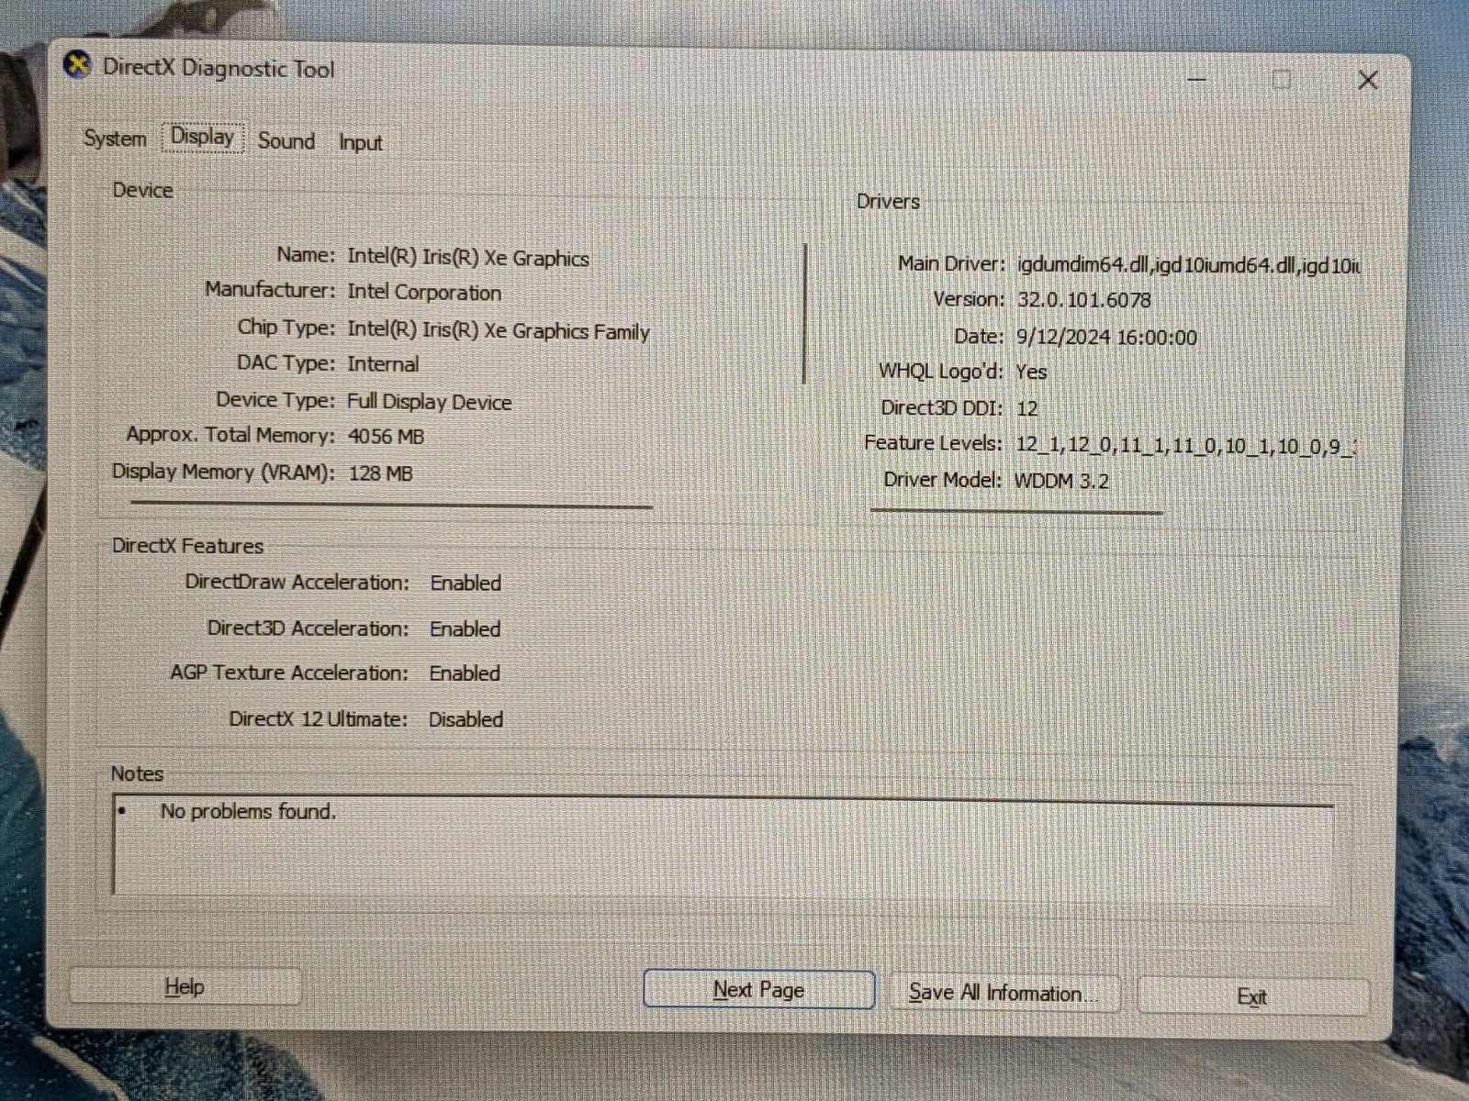The width and height of the screenshot is (1469, 1101).
Task: Exit the diagnostic tool via Exit button
Action: 1251,996
